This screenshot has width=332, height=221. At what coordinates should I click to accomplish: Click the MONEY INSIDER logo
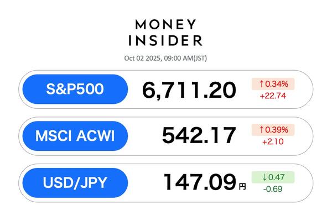point(166,33)
